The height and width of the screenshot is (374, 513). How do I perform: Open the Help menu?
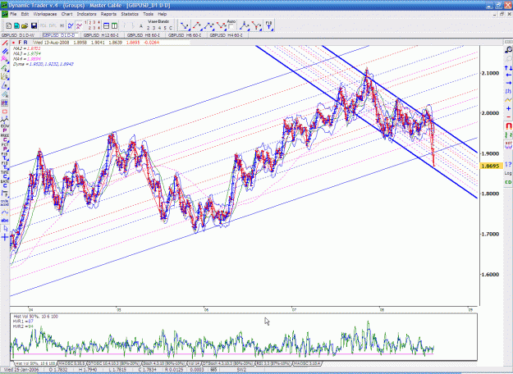click(163, 14)
